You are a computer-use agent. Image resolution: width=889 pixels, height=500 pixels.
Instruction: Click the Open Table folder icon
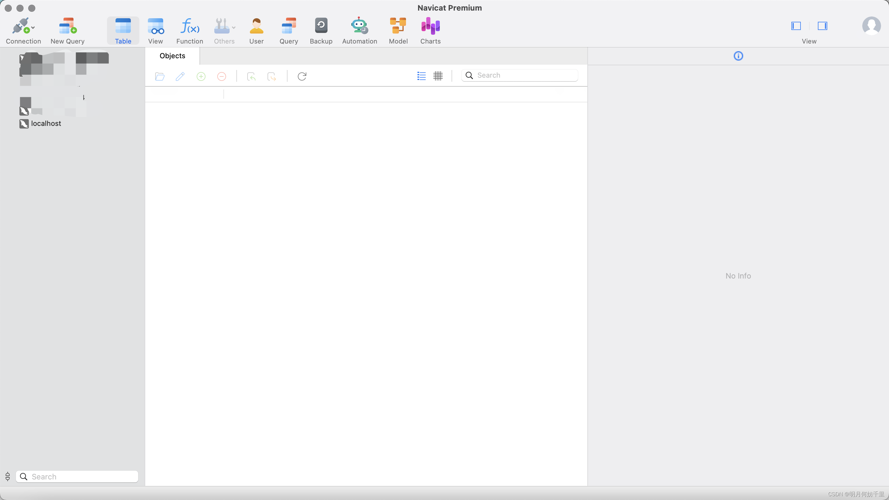tap(160, 76)
